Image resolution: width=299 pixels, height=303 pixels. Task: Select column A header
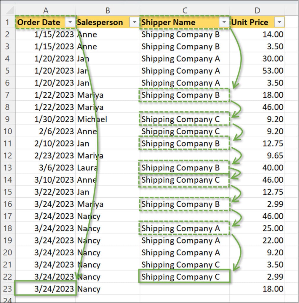46,10
